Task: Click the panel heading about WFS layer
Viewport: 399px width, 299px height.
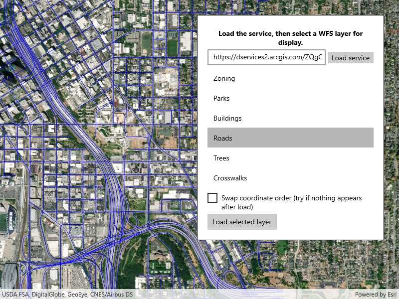Action: (290, 38)
